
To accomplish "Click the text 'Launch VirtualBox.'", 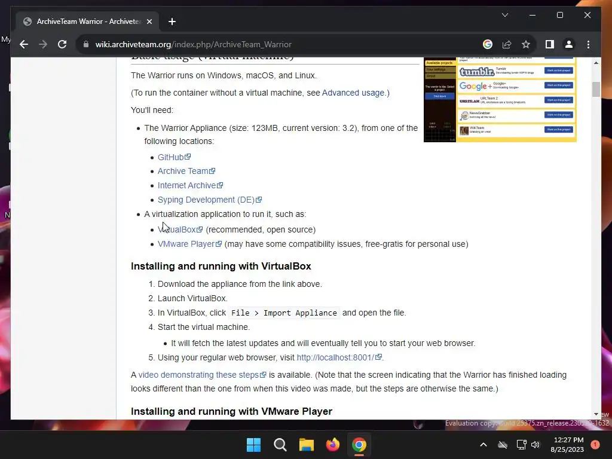I will [x=192, y=299].
